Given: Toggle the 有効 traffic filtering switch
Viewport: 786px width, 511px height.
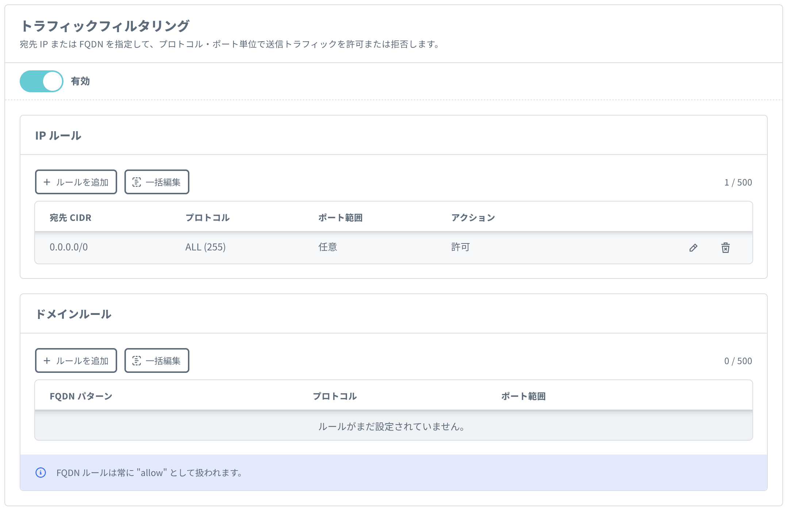Looking at the screenshot, I should coord(41,81).
